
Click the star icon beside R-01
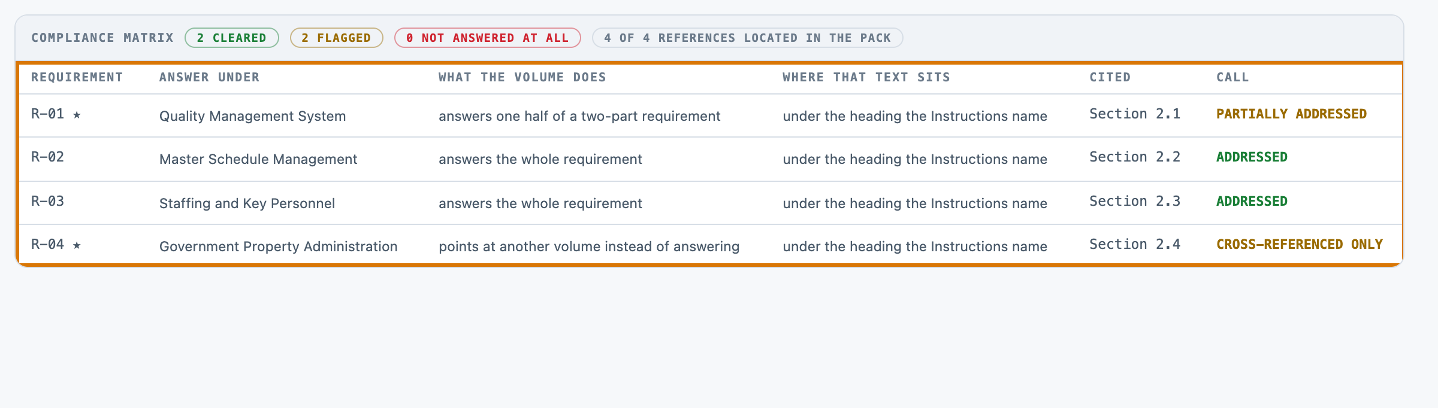click(x=77, y=115)
